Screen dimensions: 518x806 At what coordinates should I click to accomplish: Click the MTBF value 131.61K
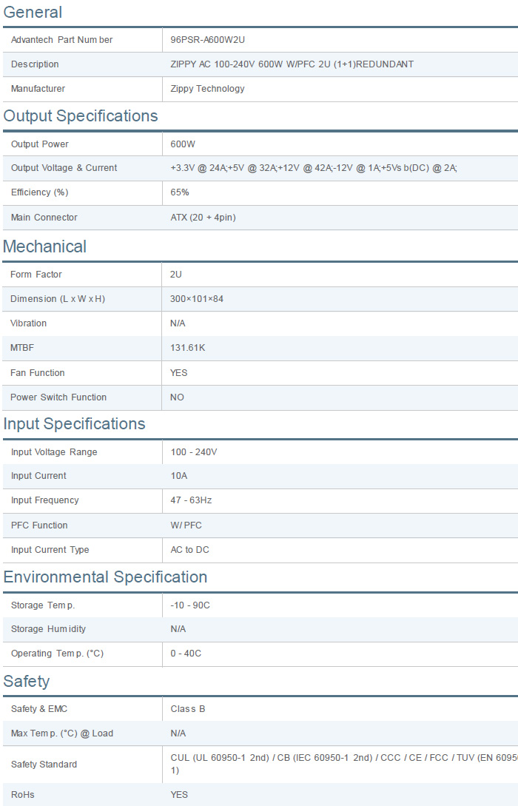188,348
